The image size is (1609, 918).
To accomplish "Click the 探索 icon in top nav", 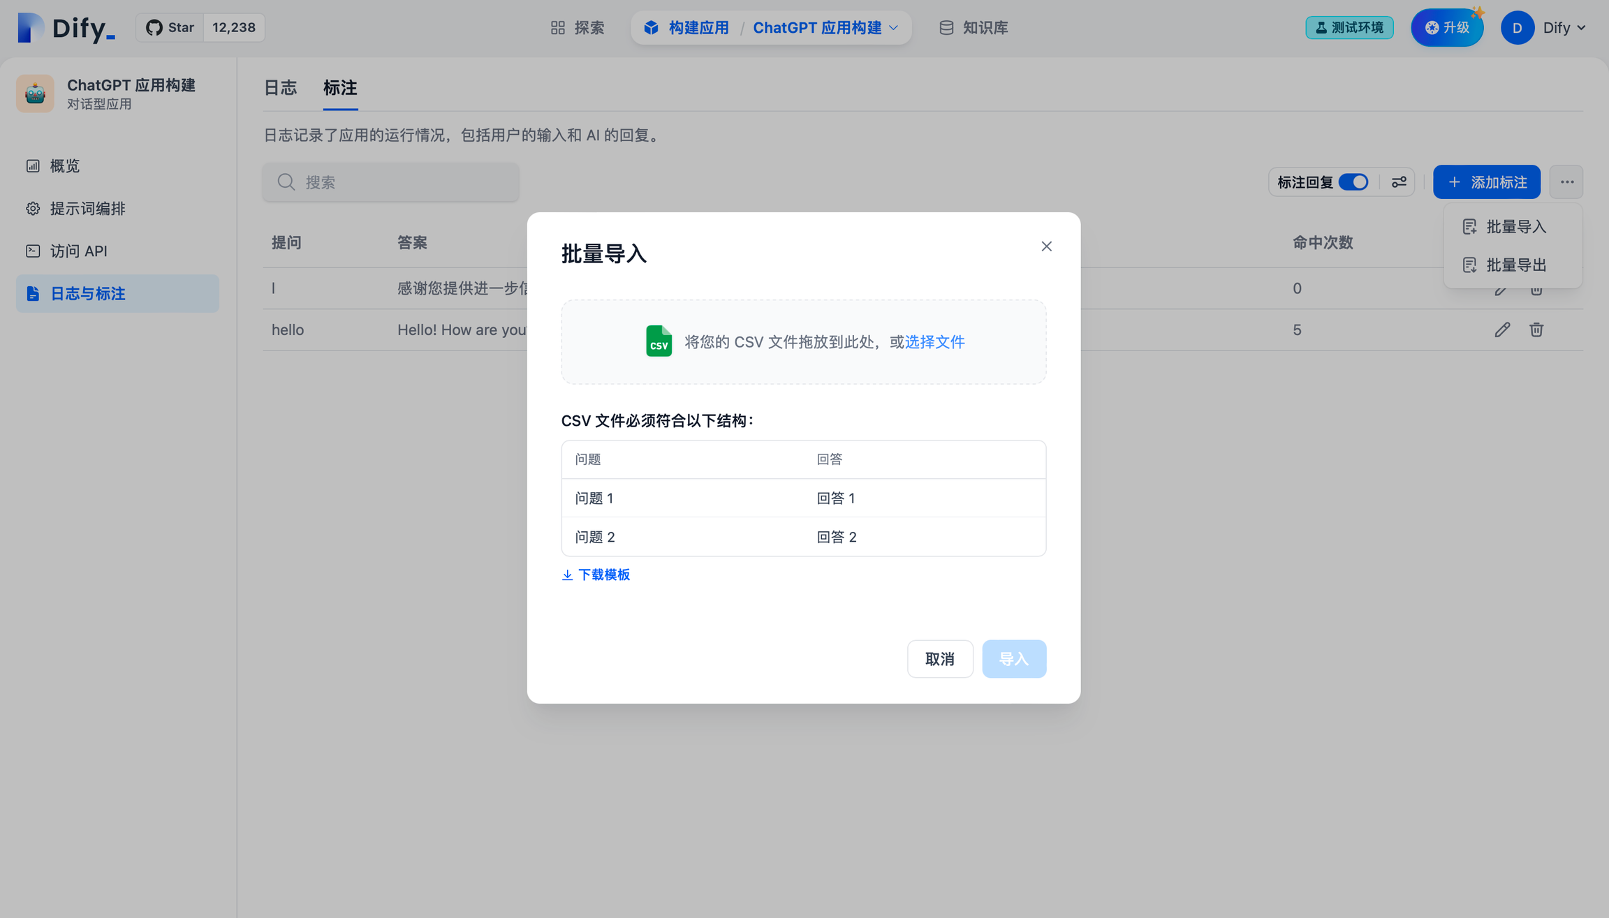I will 557,27.
